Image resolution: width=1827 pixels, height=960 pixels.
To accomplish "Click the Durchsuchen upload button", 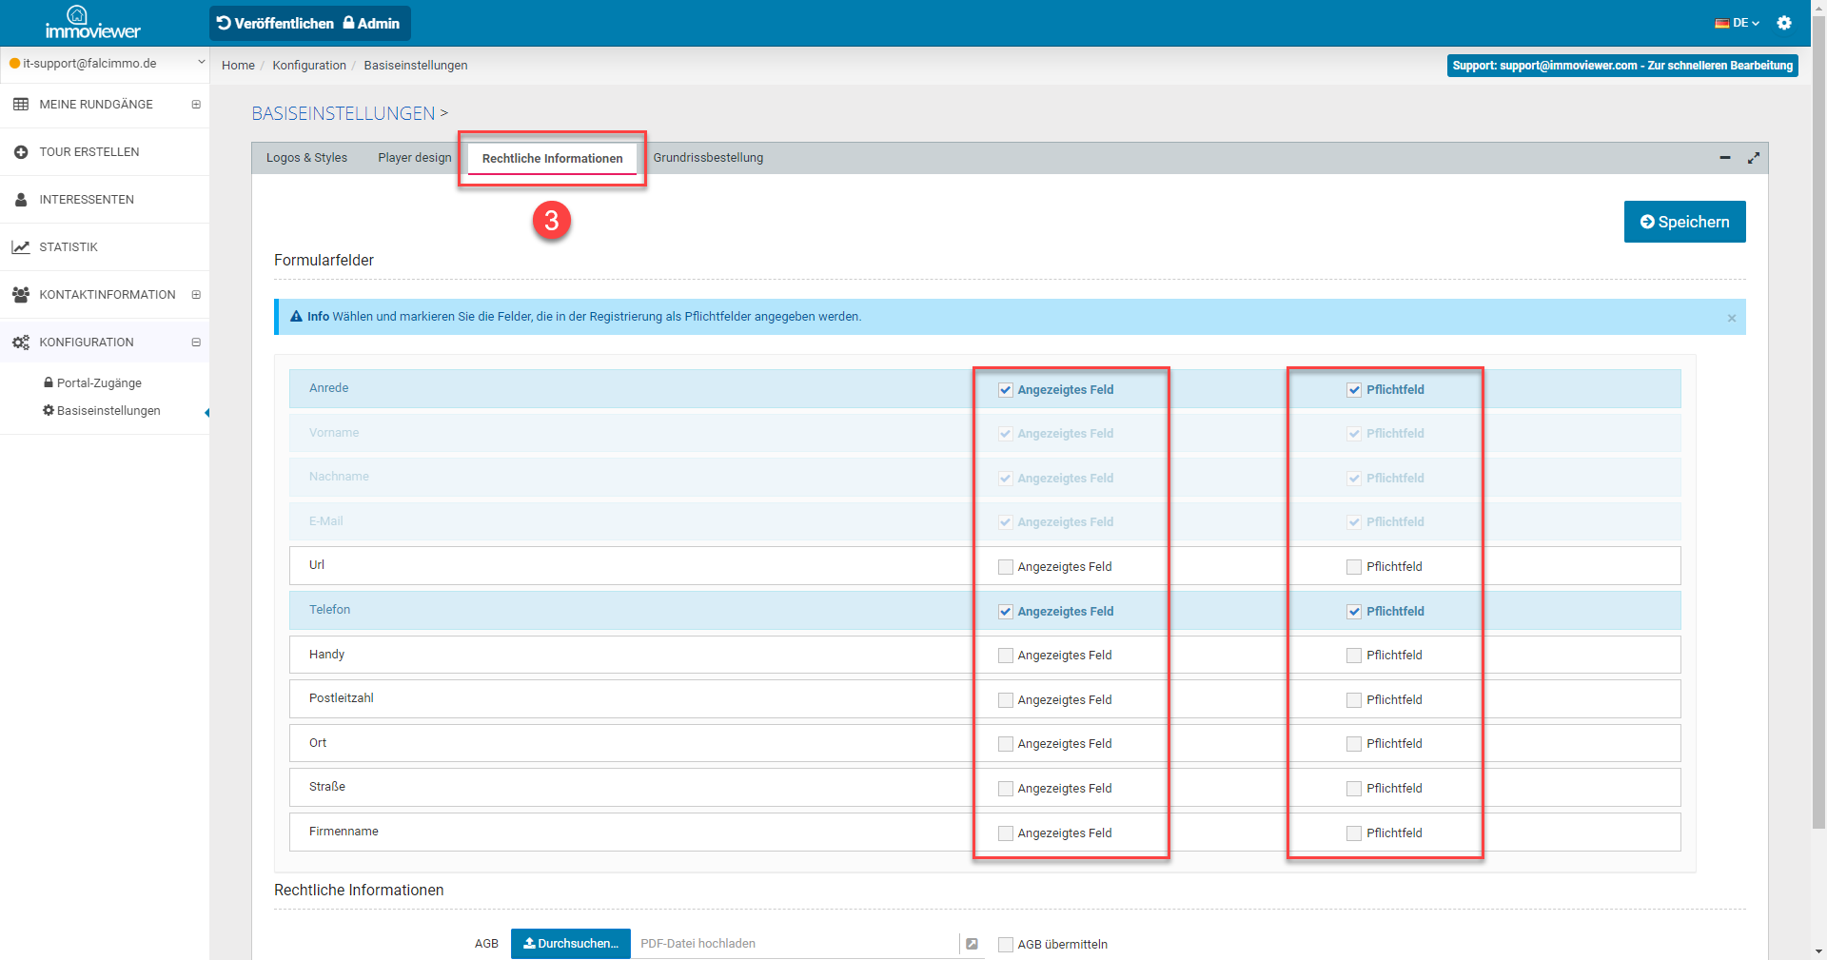I will [x=570, y=944].
